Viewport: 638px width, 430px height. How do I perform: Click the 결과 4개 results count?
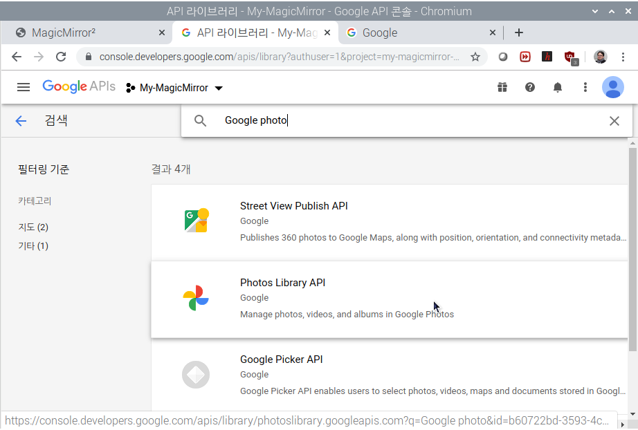pos(171,169)
